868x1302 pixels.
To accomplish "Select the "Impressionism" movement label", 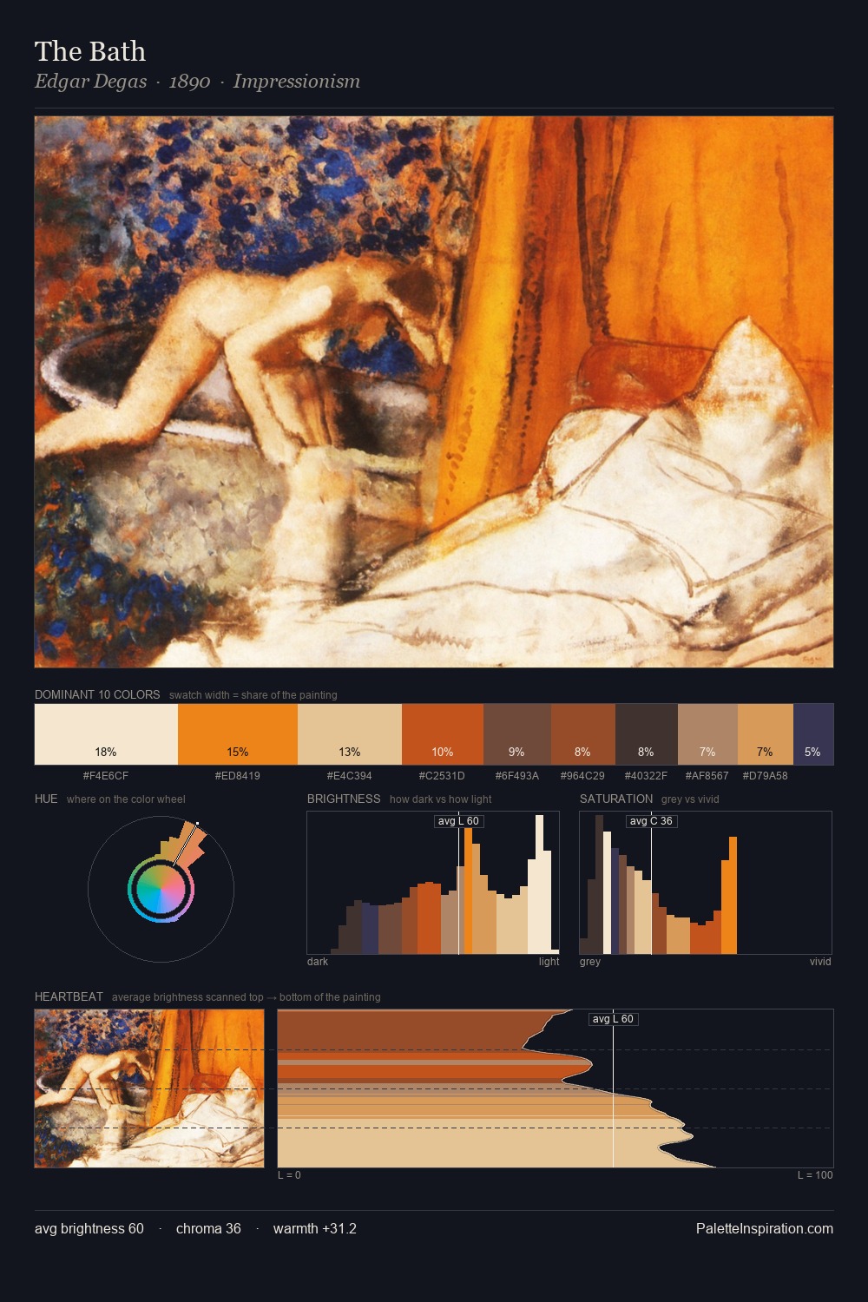I will 297,82.
